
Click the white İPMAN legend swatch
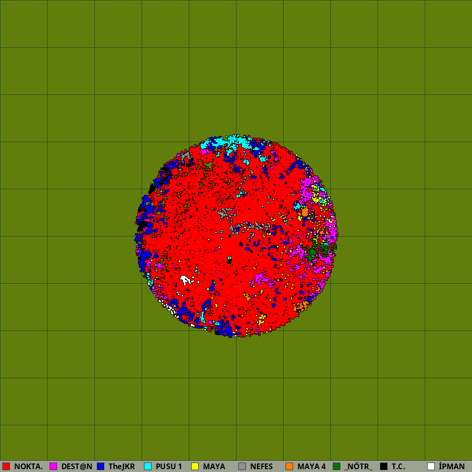pos(431,466)
